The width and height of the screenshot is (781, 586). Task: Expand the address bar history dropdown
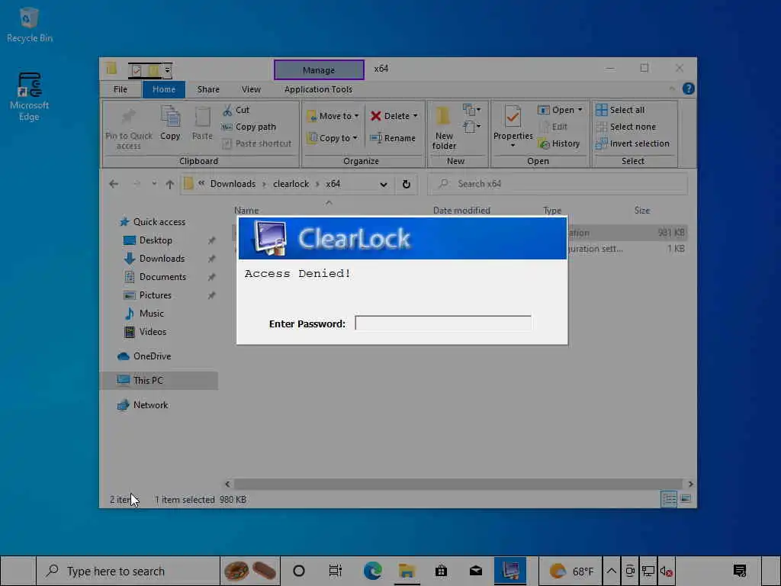click(384, 185)
